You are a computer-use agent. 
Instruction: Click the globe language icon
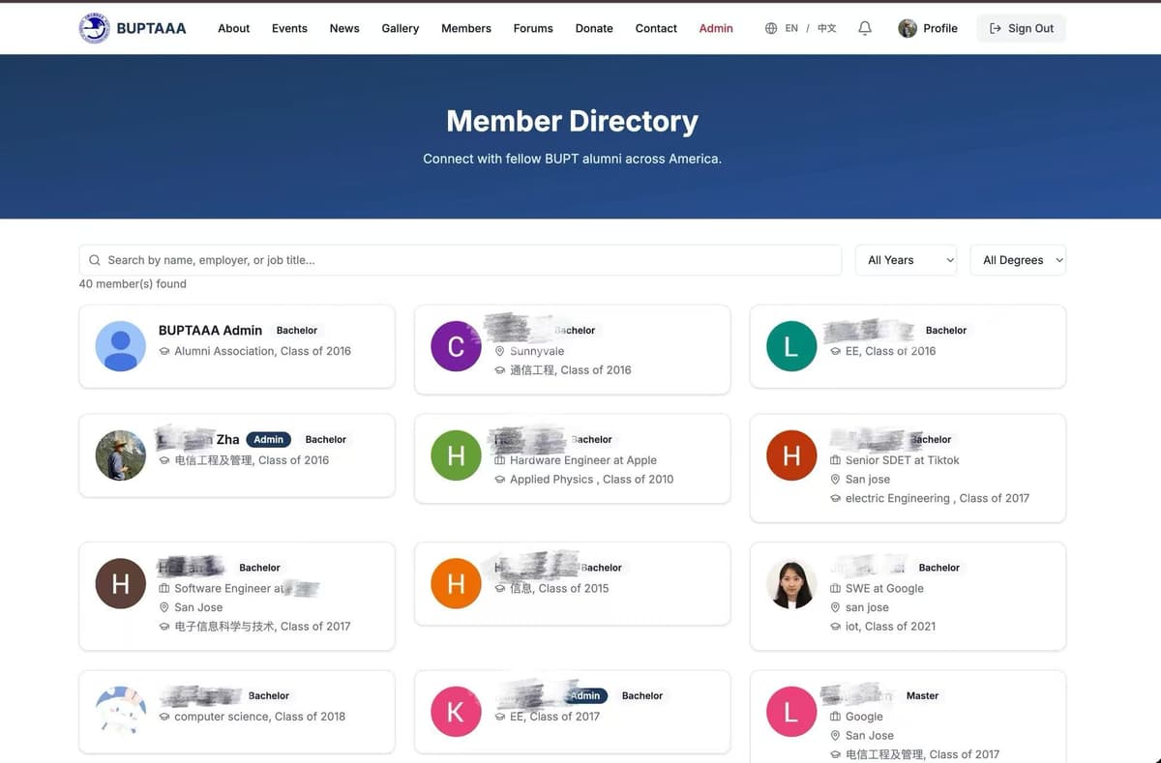[771, 28]
